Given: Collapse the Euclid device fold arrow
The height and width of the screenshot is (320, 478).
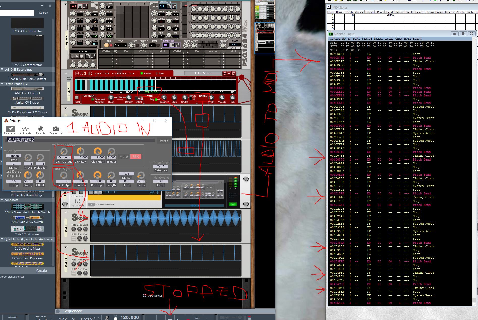Looking at the screenshot, I should pyautogui.click(x=66, y=73).
